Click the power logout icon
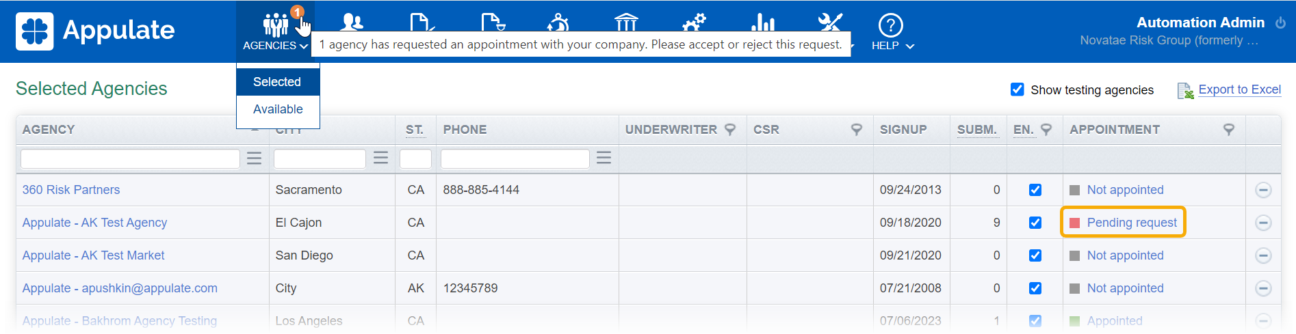 tap(1280, 23)
